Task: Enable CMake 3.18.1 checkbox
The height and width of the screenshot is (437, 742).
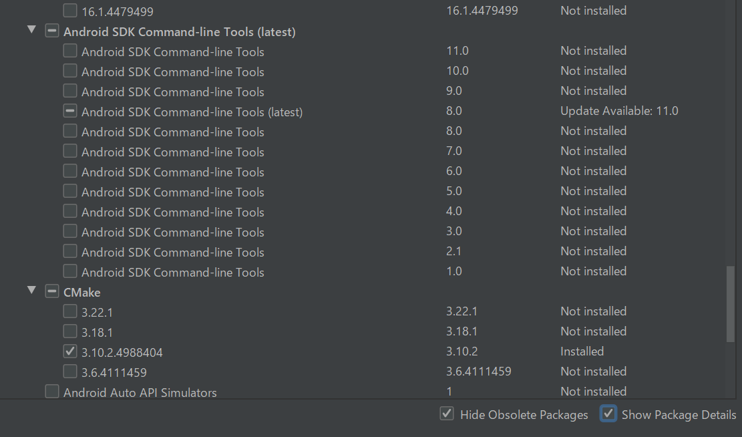Action: coord(70,331)
